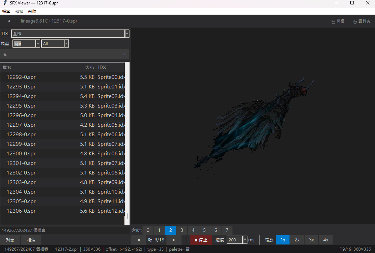Click the speed 200 ms field

235,240
